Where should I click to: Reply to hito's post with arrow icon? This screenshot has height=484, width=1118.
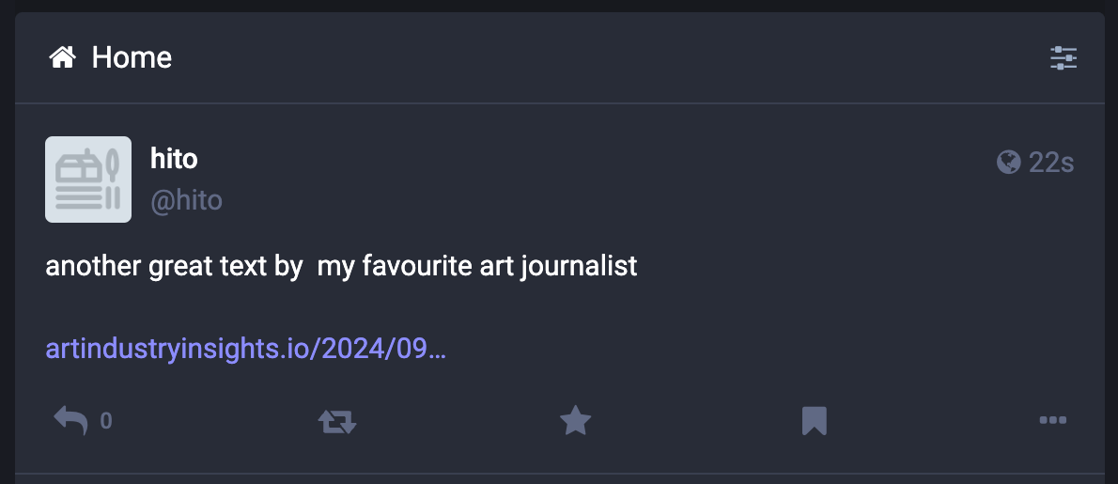(70, 421)
